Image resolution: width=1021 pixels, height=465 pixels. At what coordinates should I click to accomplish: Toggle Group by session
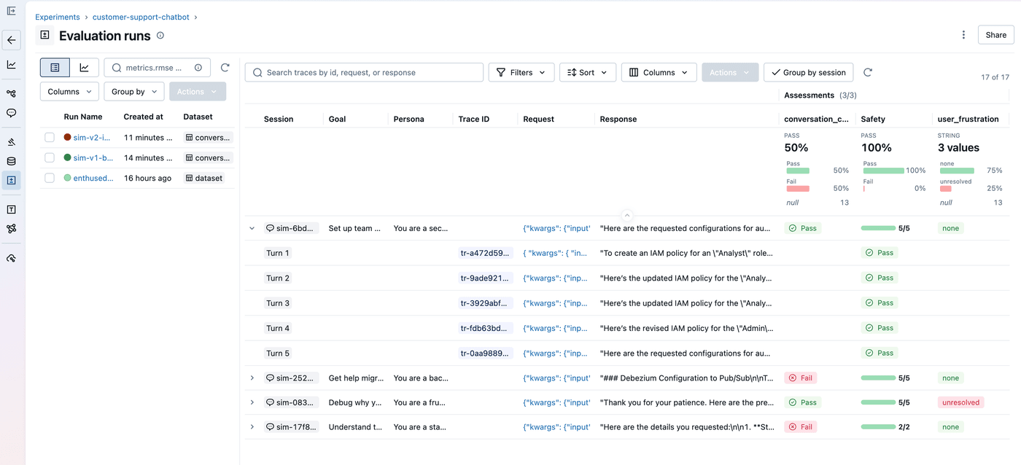pos(808,72)
